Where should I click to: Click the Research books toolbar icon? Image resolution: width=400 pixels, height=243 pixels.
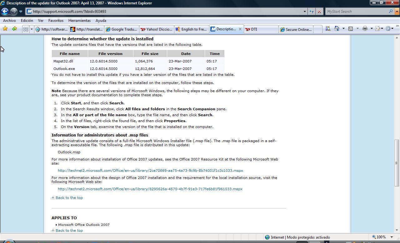click(328, 29)
